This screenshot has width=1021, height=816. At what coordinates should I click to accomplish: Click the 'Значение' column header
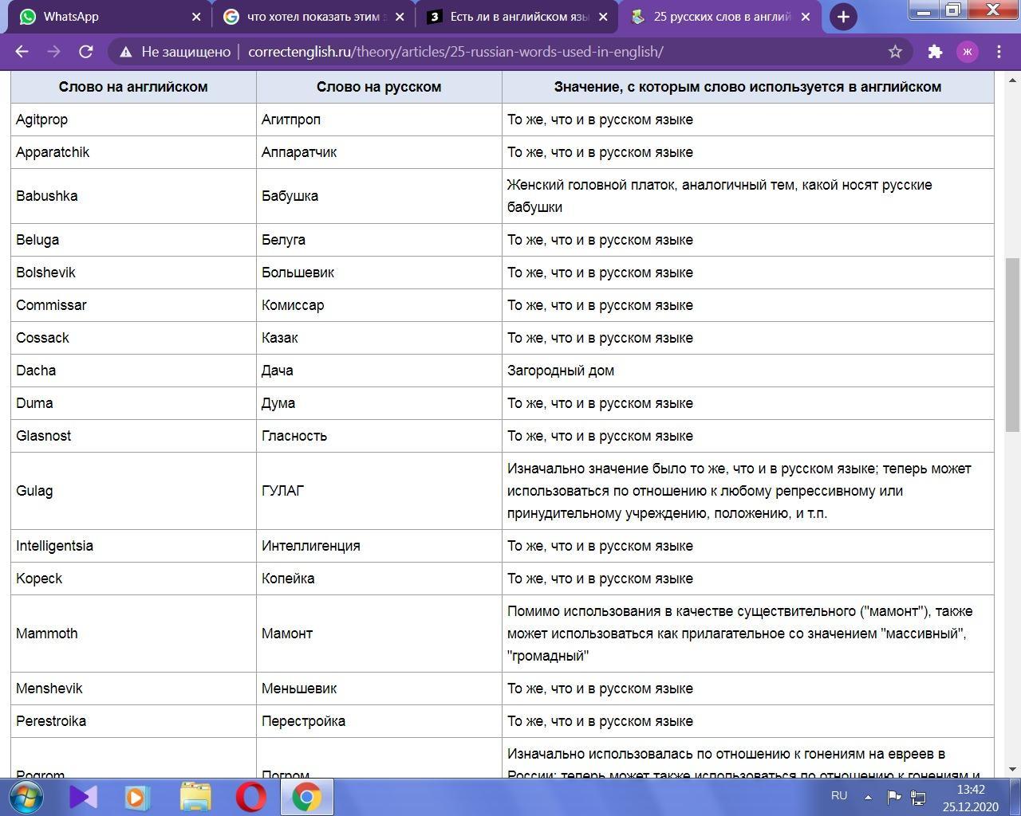tap(748, 87)
